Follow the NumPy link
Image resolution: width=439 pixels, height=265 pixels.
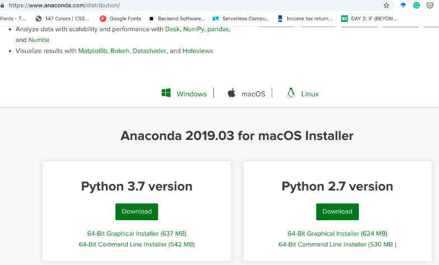pyautogui.click(x=194, y=29)
